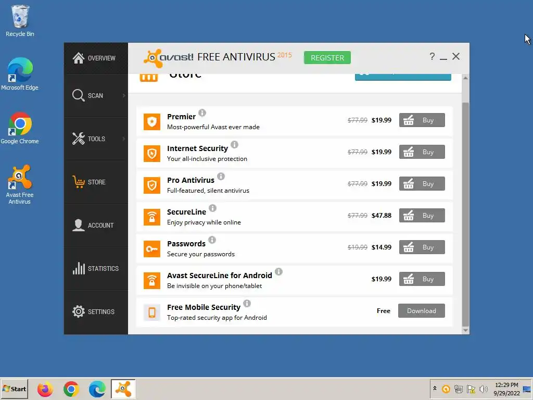
Task: Click the Avast logo in the header
Action: [x=168, y=58]
